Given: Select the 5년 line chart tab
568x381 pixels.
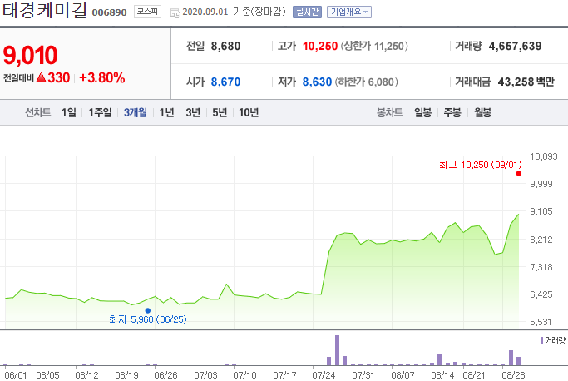Looking at the screenshot, I should point(220,113).
